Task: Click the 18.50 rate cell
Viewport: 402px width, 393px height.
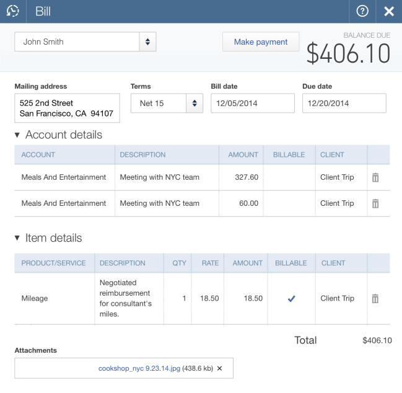Action: (208, 298)
